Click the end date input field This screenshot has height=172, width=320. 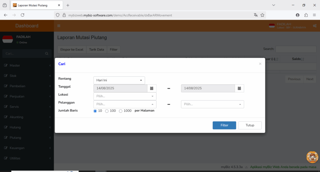click(x=208, y=88)
